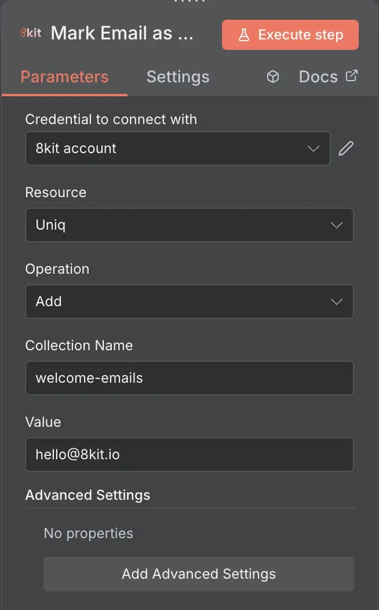The image size is (379, 610).
Task: Click the Operation label
Action: (x=57, y=269)
